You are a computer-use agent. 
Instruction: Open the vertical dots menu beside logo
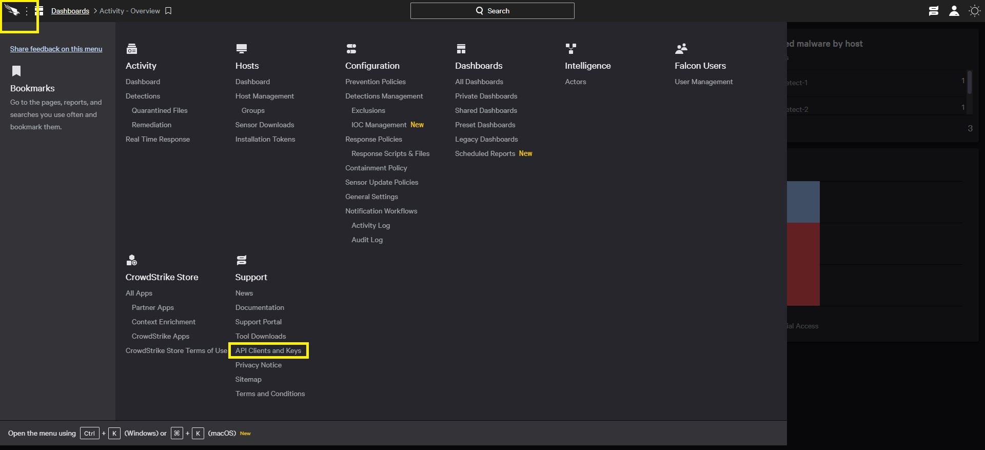(27, 11)
